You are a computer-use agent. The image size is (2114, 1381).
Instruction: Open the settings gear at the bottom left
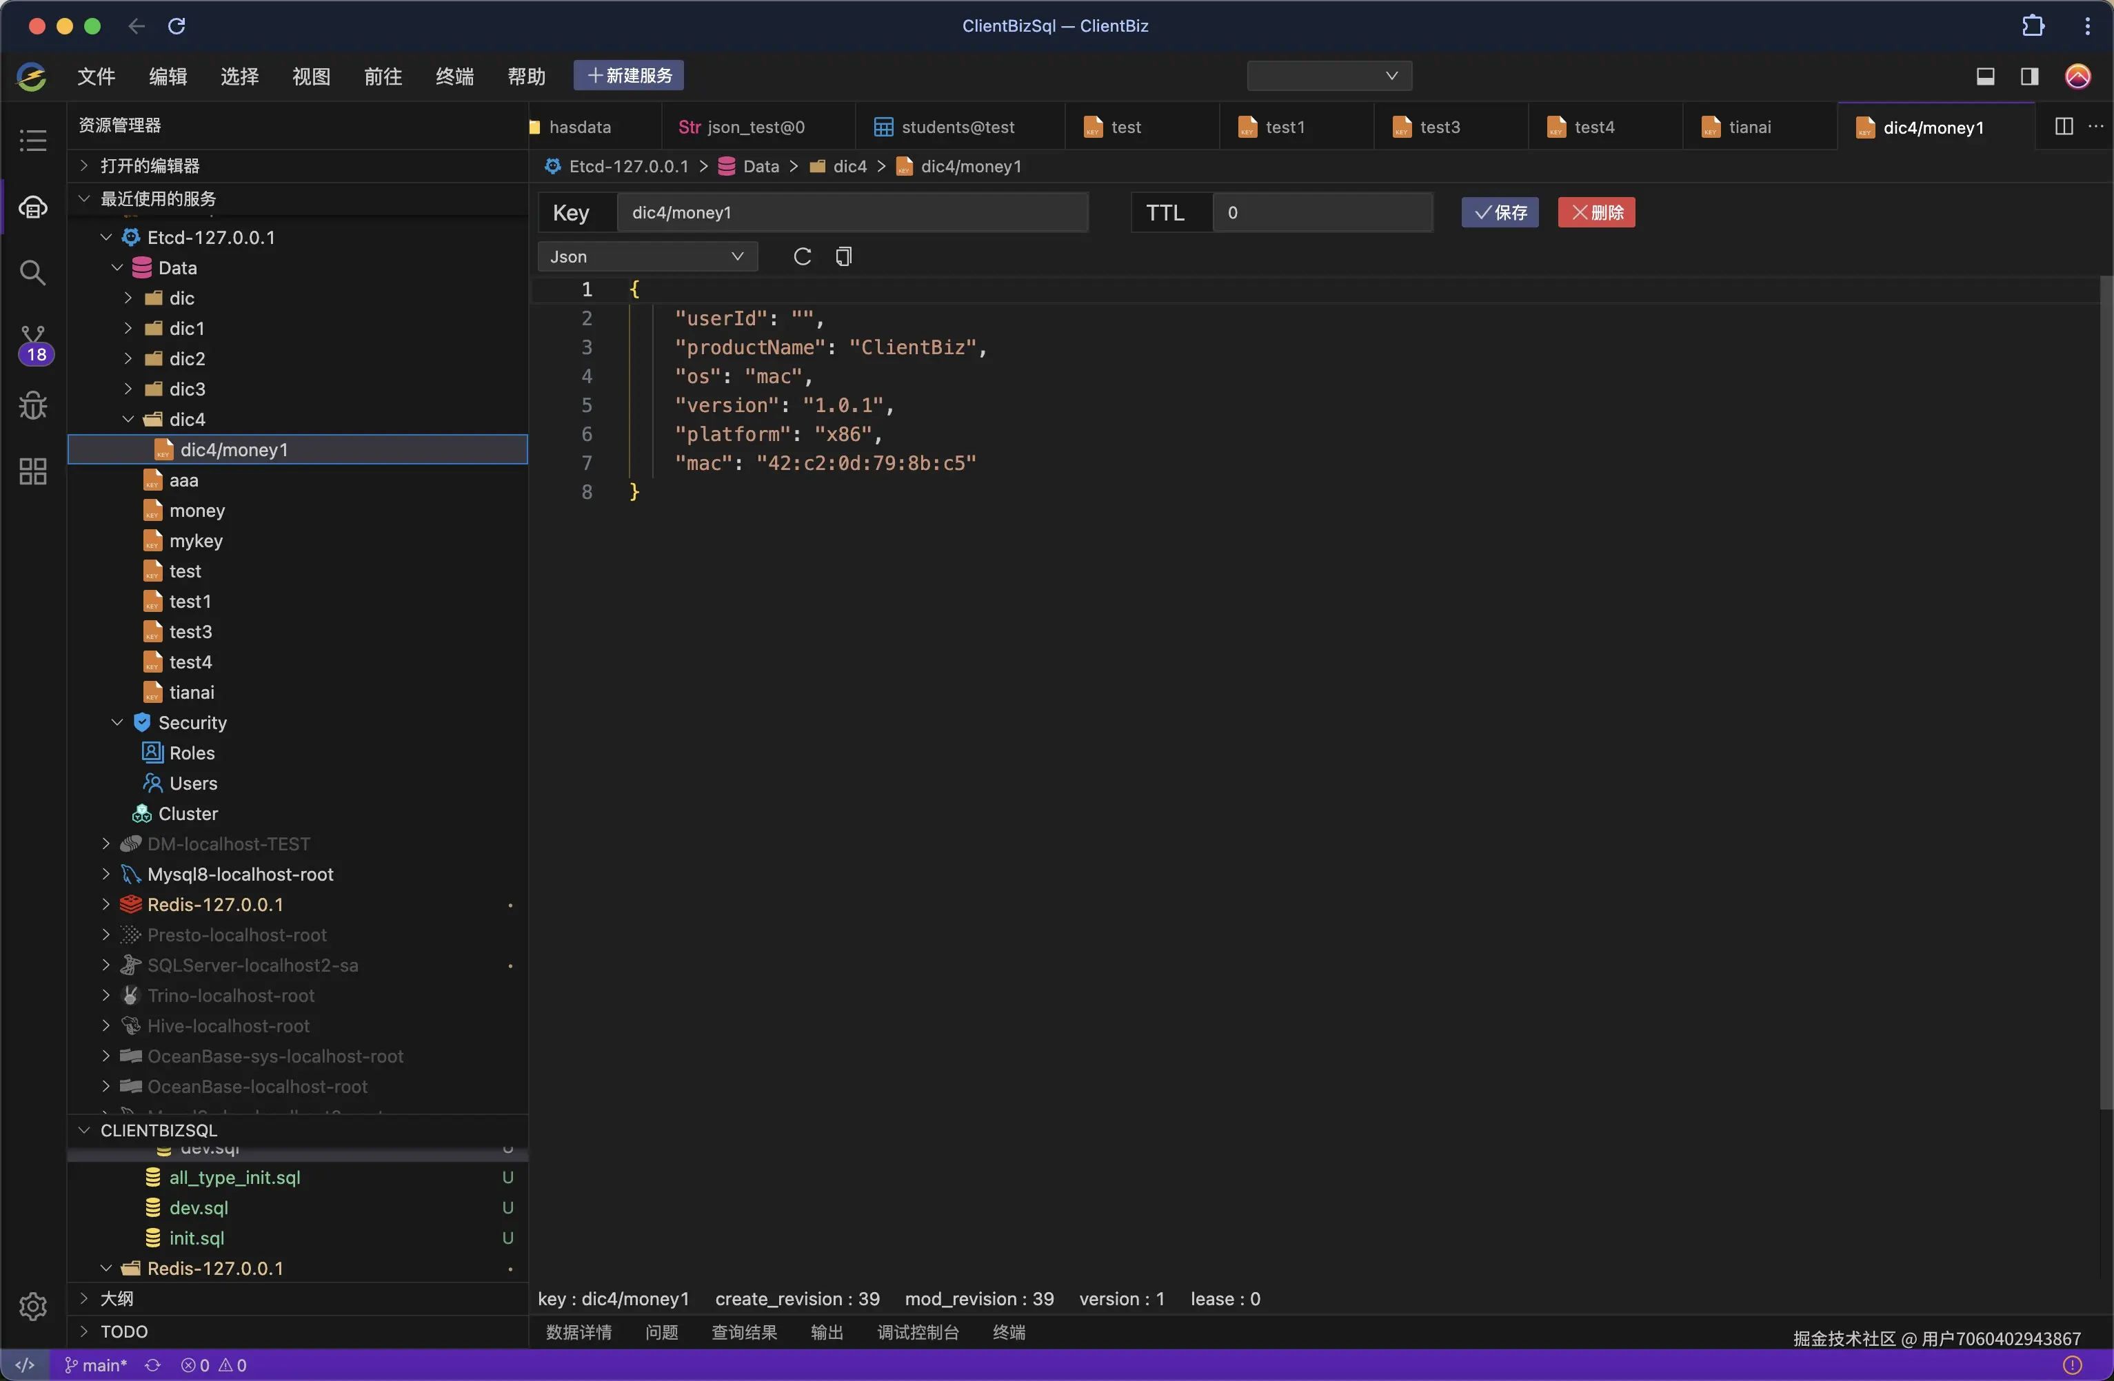coord(33,1306)
